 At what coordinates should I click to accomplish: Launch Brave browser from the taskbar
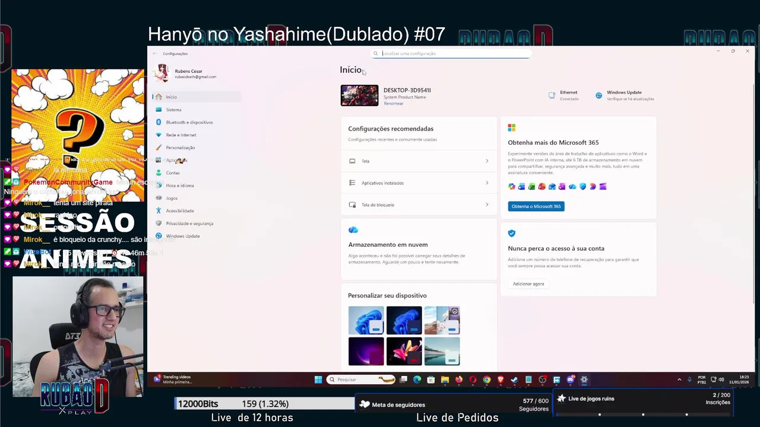(501, 380)
